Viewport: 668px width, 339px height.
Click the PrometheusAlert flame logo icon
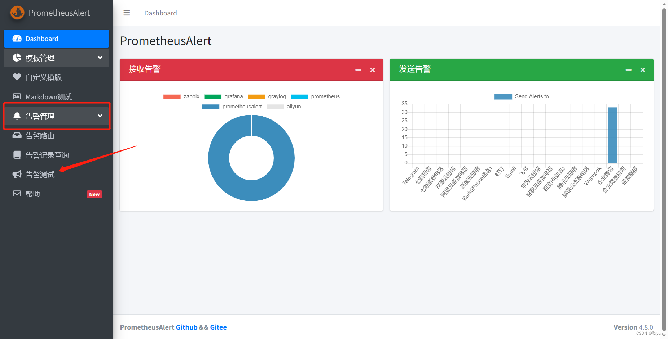click(17, 13)
